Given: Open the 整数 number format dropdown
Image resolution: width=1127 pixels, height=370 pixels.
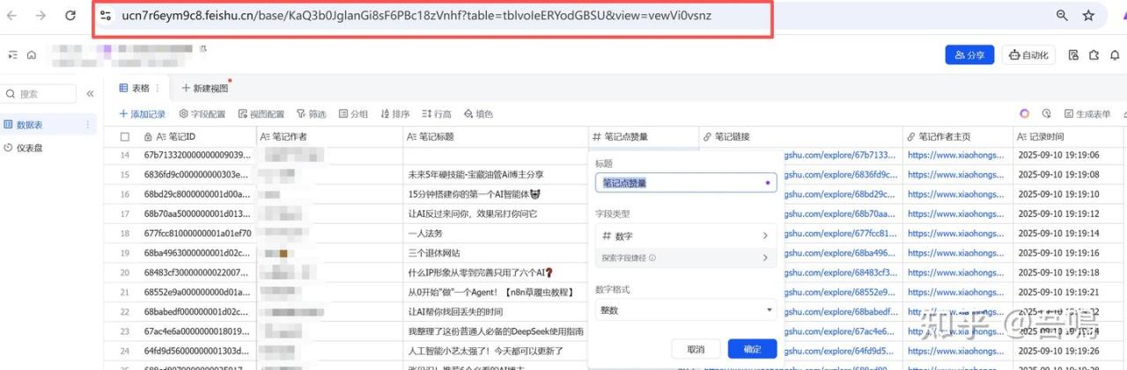Looking at the screenshot, I should click(x=685, y=310).
